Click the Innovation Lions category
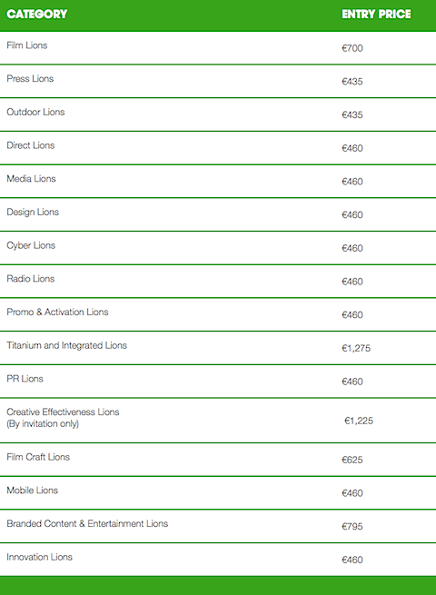The height and width of the screenshot is (595, 436). [x=39, y=557]
